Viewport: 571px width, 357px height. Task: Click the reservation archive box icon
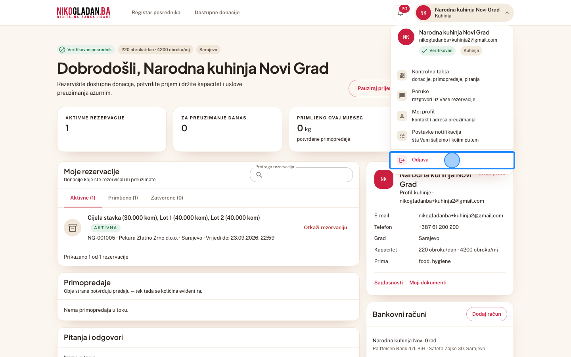click(x=73, y=228)
